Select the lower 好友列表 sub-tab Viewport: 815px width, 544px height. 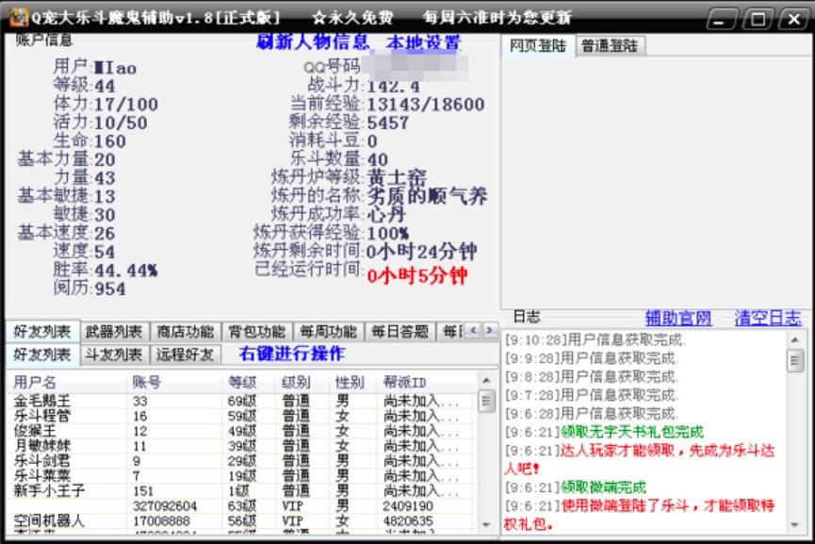(x=42, y=354)
